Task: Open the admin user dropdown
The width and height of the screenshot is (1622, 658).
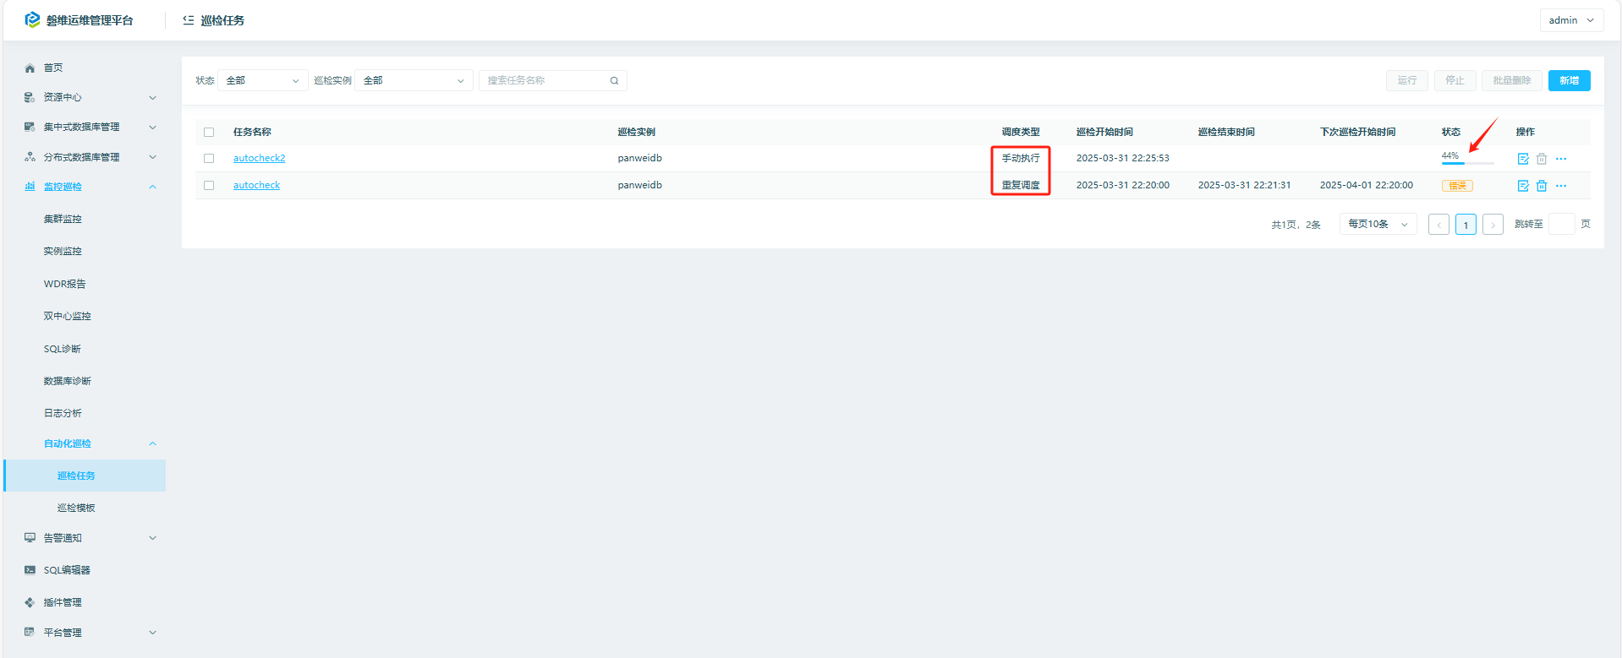Action: click(1571, 20)
